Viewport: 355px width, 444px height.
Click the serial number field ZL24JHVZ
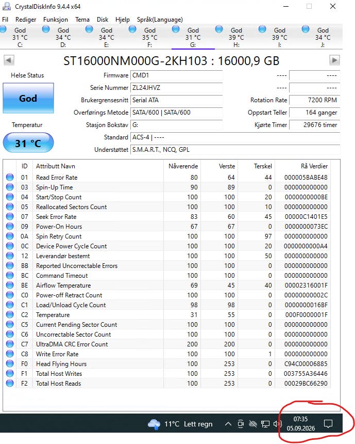[x=176, y=88]
